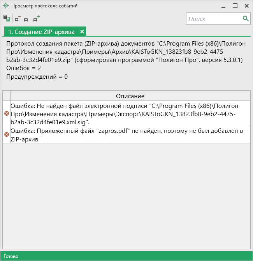Click the empty corner cell left of Описание header

coord(6,96)
